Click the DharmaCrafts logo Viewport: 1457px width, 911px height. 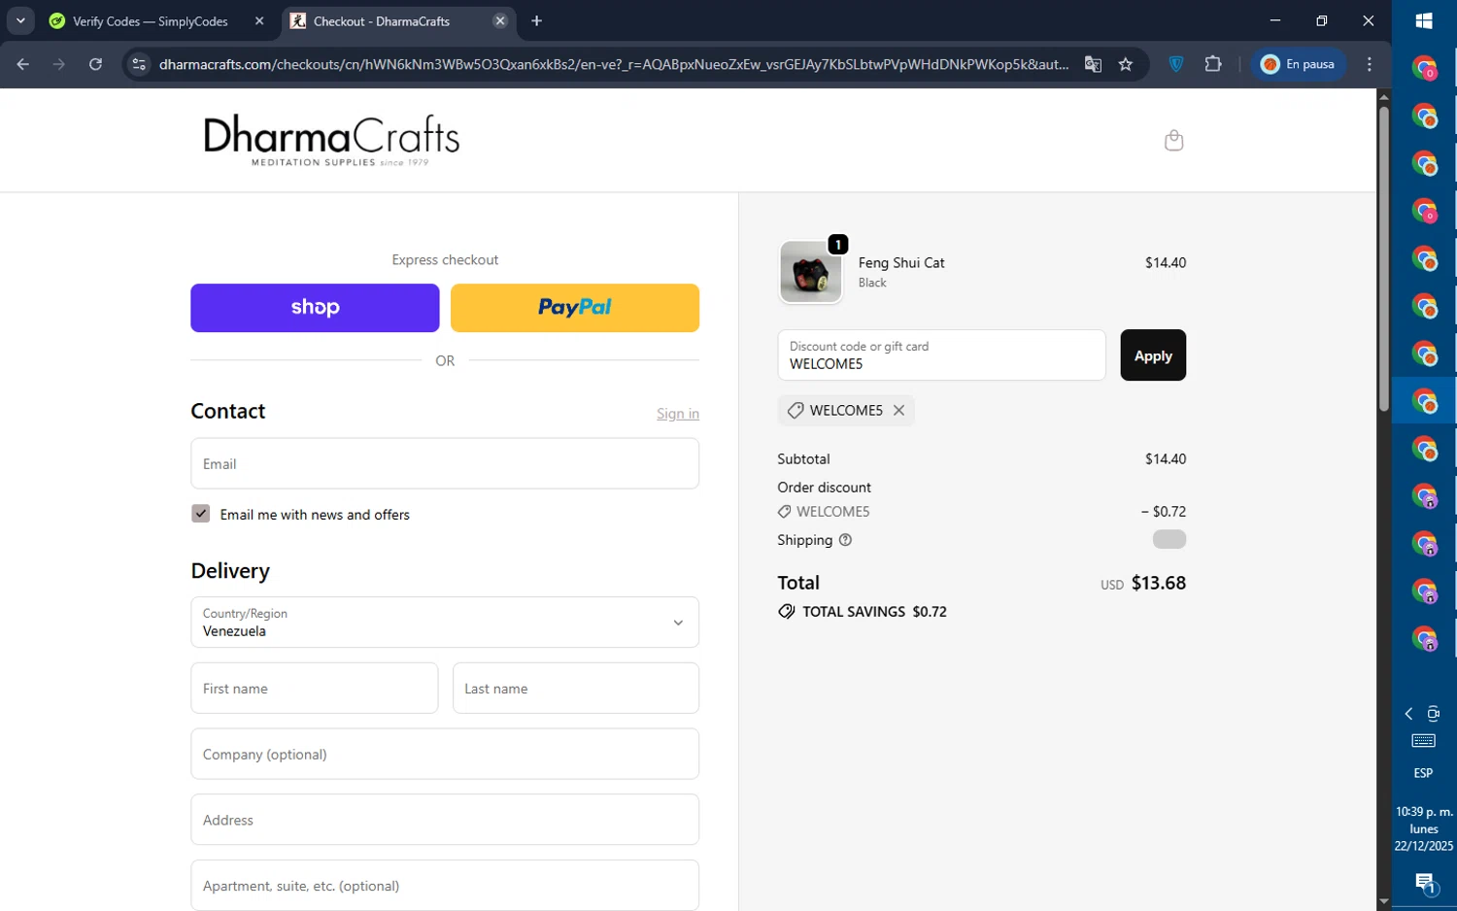[331, 141]
